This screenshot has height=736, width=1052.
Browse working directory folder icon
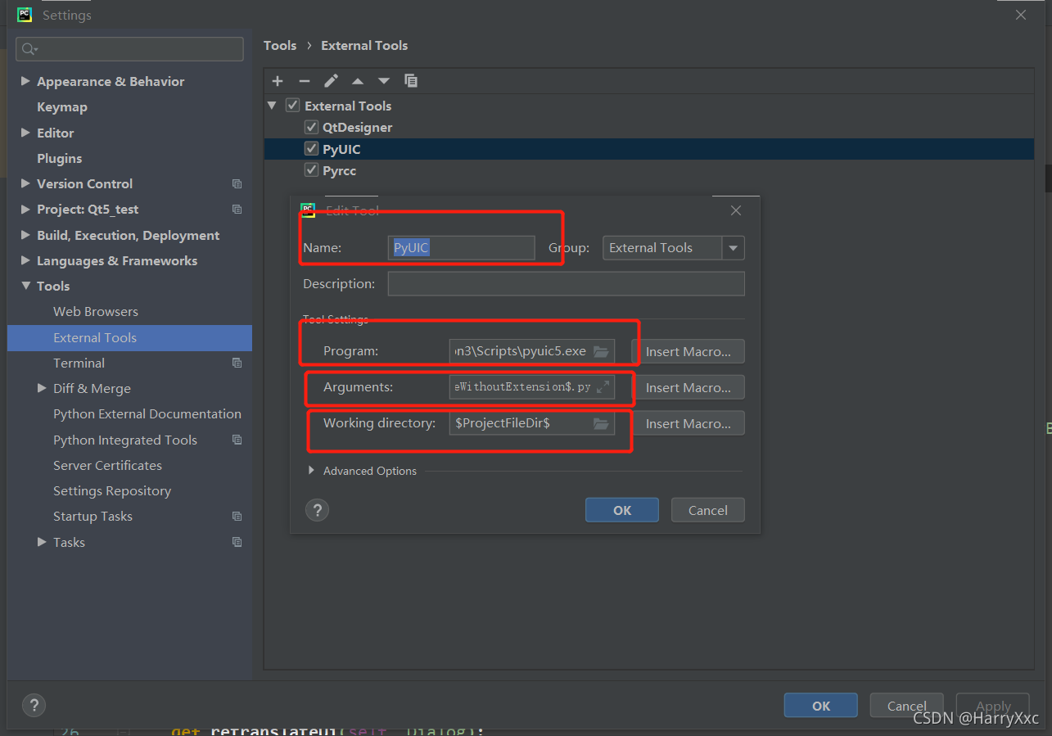pyautogui.click(x=601, y=423)
